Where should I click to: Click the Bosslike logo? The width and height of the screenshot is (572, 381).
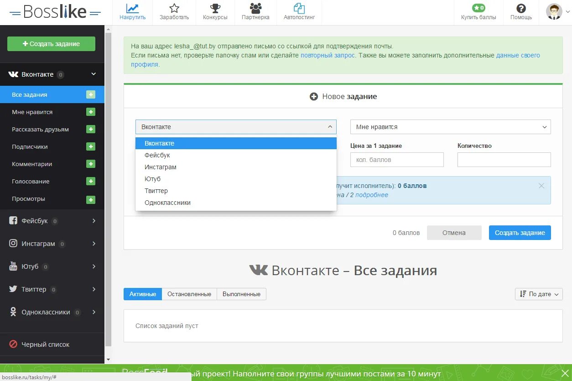tap(55, 12)
